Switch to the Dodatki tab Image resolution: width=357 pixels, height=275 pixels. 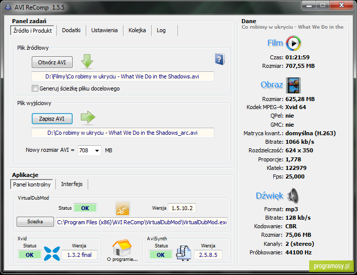[x=71, y=30]
